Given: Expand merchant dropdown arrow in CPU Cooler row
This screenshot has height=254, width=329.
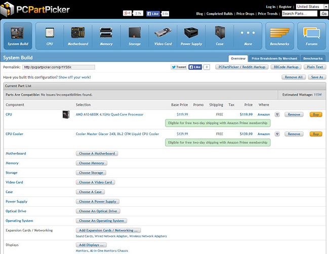Looking at the screenshot, I should 277,134.
